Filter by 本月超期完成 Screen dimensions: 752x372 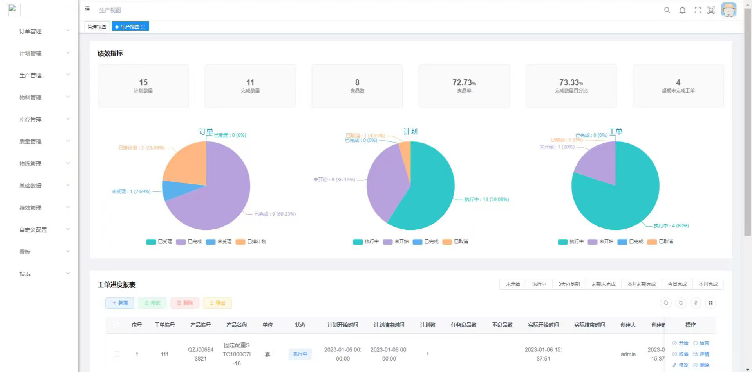(x=642, y=284)
